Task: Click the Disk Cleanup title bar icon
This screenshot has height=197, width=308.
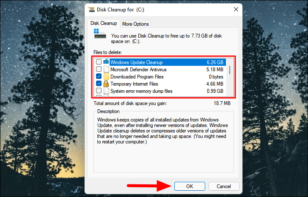Action: (x=91, y=10)
